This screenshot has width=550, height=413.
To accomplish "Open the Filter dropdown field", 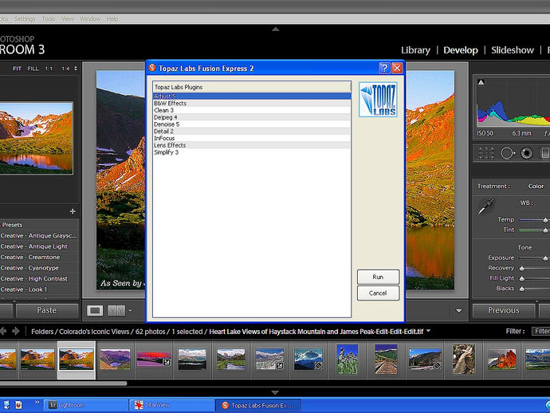I will click(540, 331).
